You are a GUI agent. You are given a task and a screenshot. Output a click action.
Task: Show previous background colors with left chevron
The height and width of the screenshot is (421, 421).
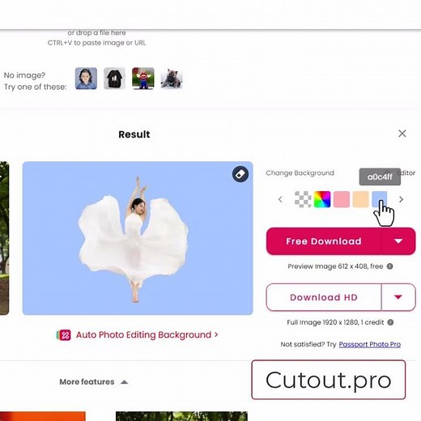point(280,199)
